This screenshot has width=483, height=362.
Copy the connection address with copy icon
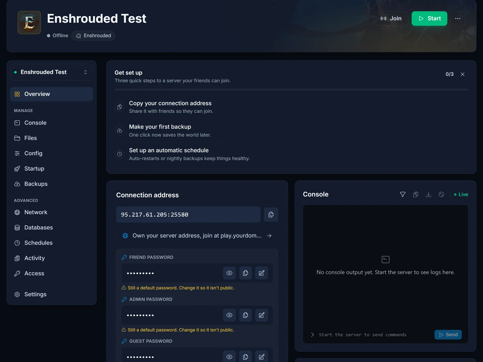point(271,214)
